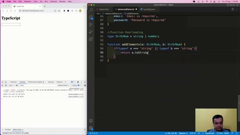Switch to the Elements DevTools tab
Image resolution: width=240 pixels, height=135 pixels.
click(x=13, y=82)
